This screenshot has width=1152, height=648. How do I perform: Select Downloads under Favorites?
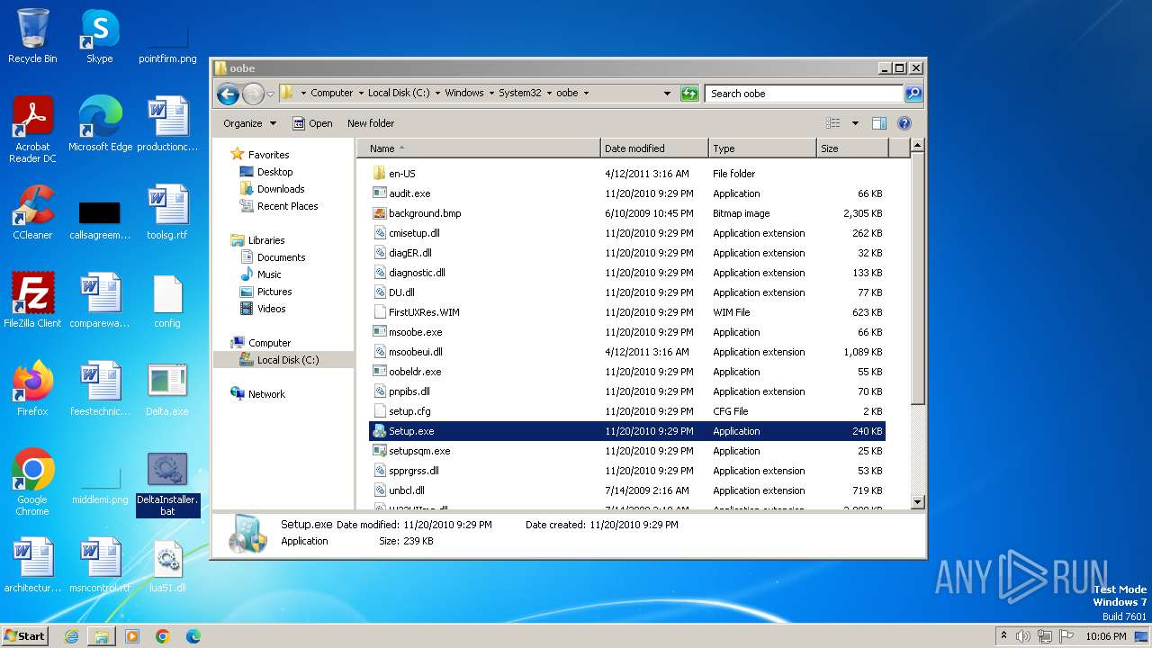click(281, 189)
